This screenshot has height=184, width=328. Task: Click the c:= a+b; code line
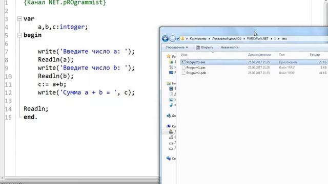pos(52,84)
